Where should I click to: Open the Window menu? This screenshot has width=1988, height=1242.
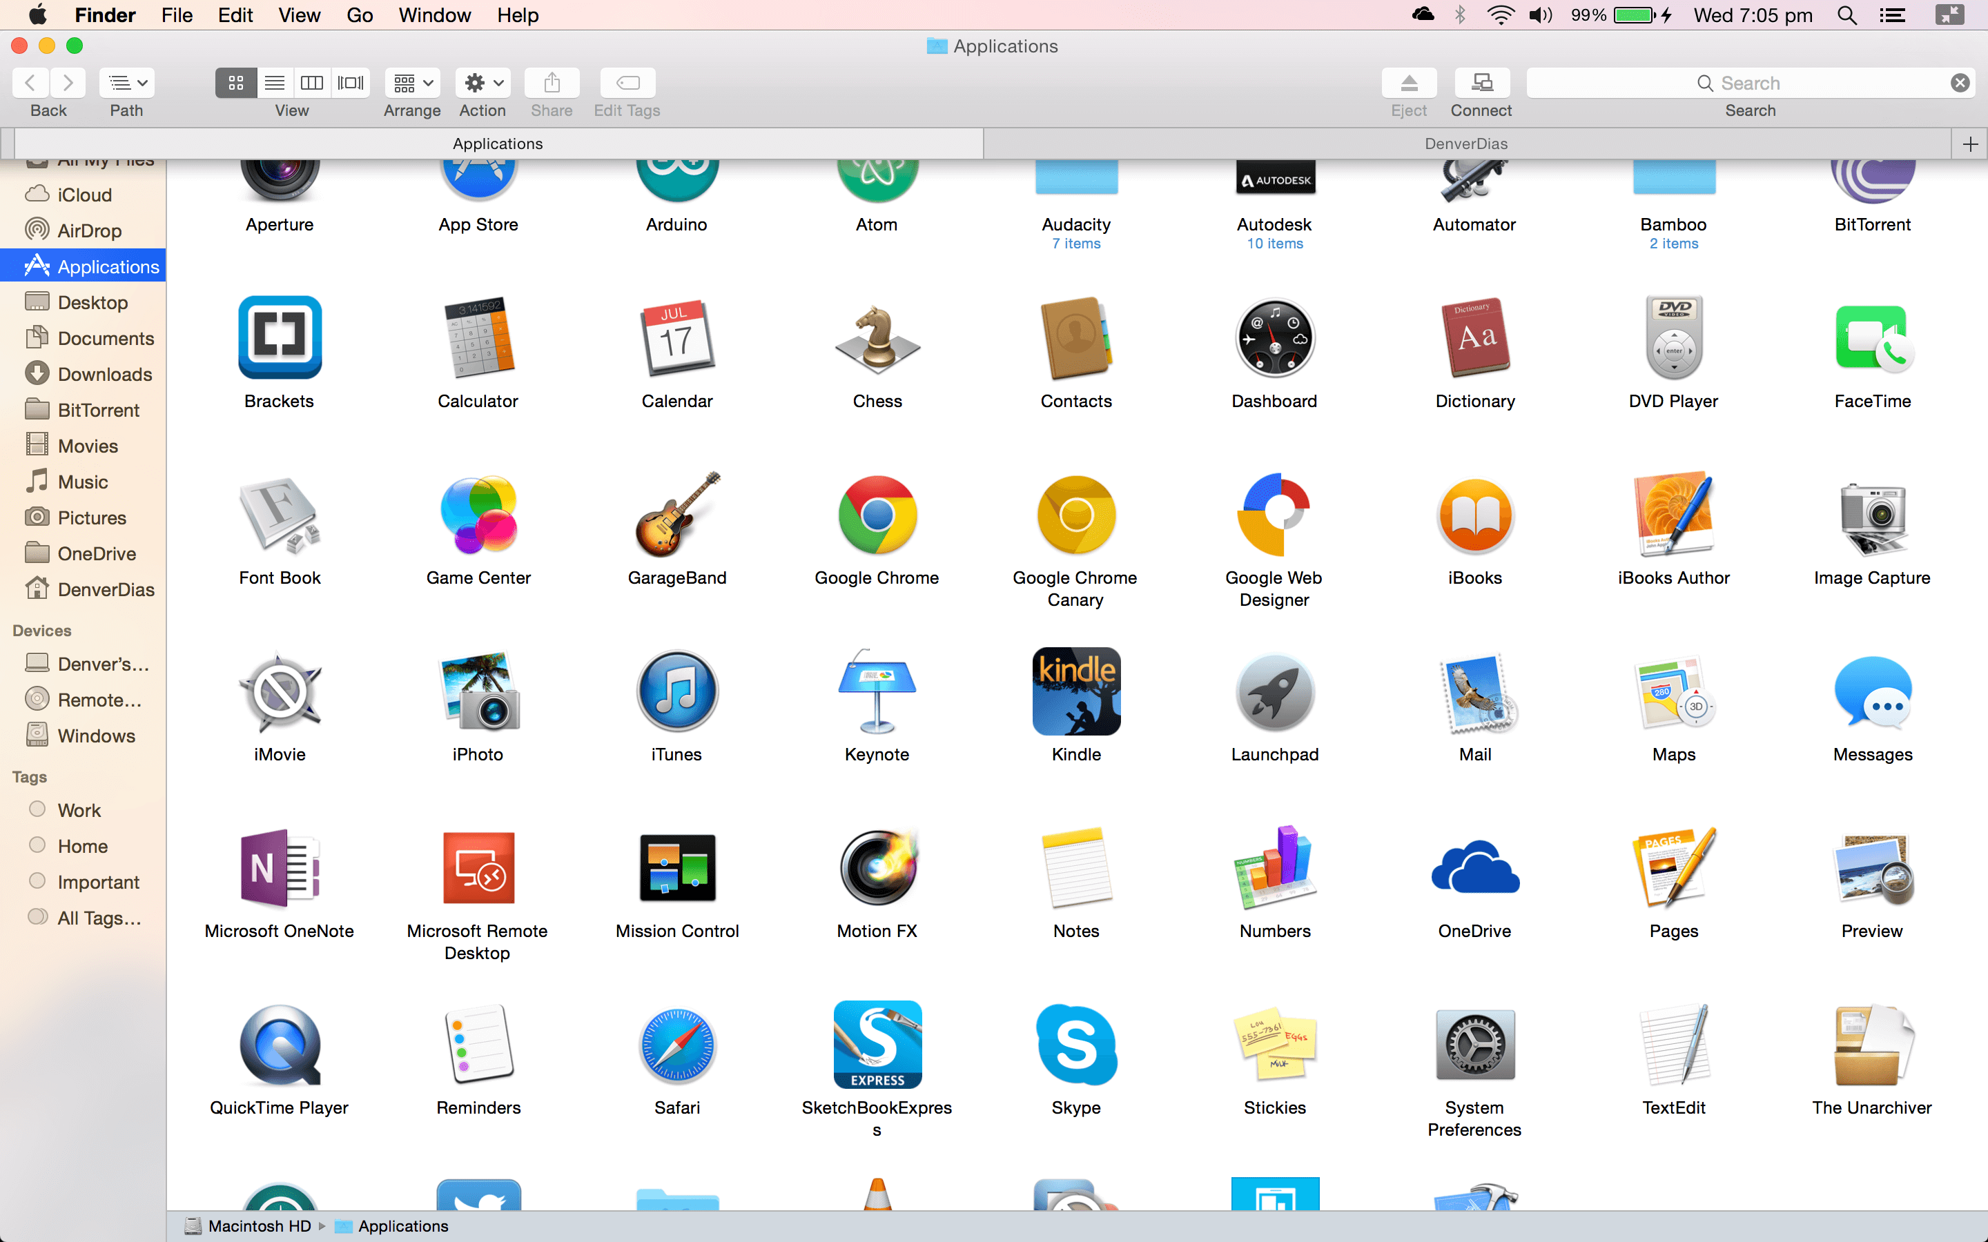[435, 14]
